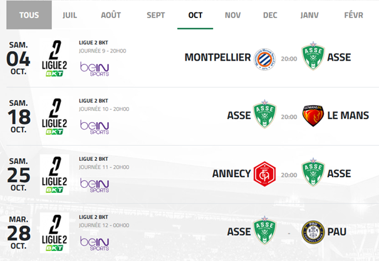Click beIN Sports logo for 04 Oct. match
This screenshot has width=379, height=261.
(94, 69)
